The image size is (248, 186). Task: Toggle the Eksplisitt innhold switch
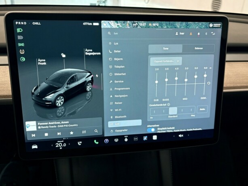(x=151, y=130)
